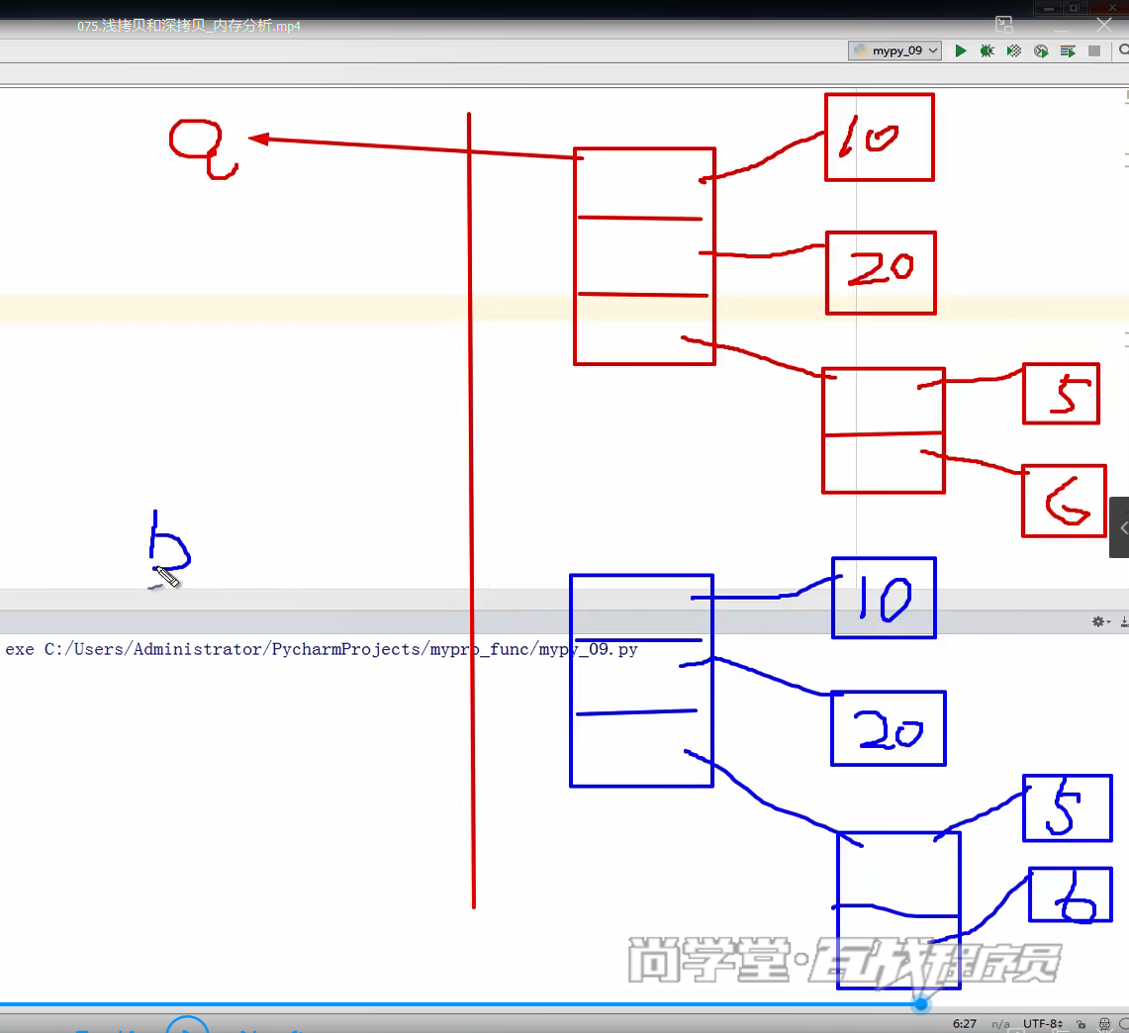The width and height of the screenshot is (1129, 1033).
Task: Click the inspector hector icon in status bar
Action: (1104, 1024)
